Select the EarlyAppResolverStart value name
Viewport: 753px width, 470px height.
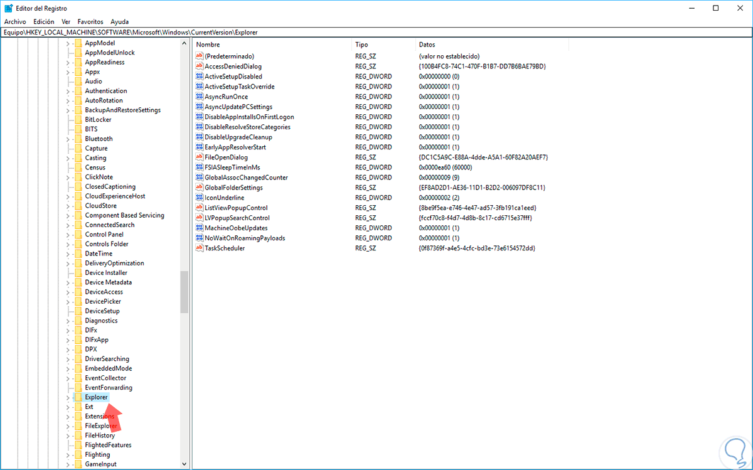click(x=235, y=147)
